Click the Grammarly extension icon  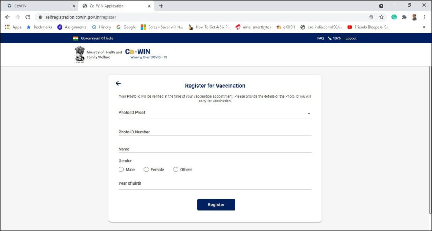[394, 17]
